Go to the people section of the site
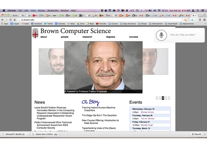This screenshot has width=207, height=147. click(65, 37)
